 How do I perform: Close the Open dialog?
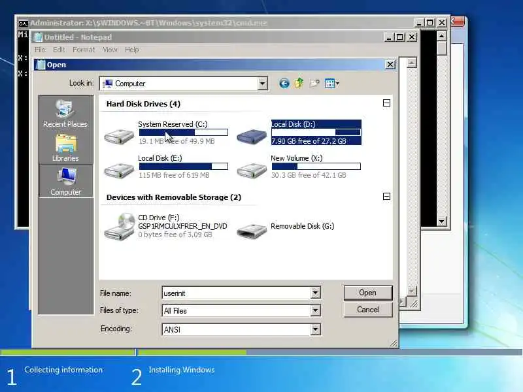click(390, 64)
